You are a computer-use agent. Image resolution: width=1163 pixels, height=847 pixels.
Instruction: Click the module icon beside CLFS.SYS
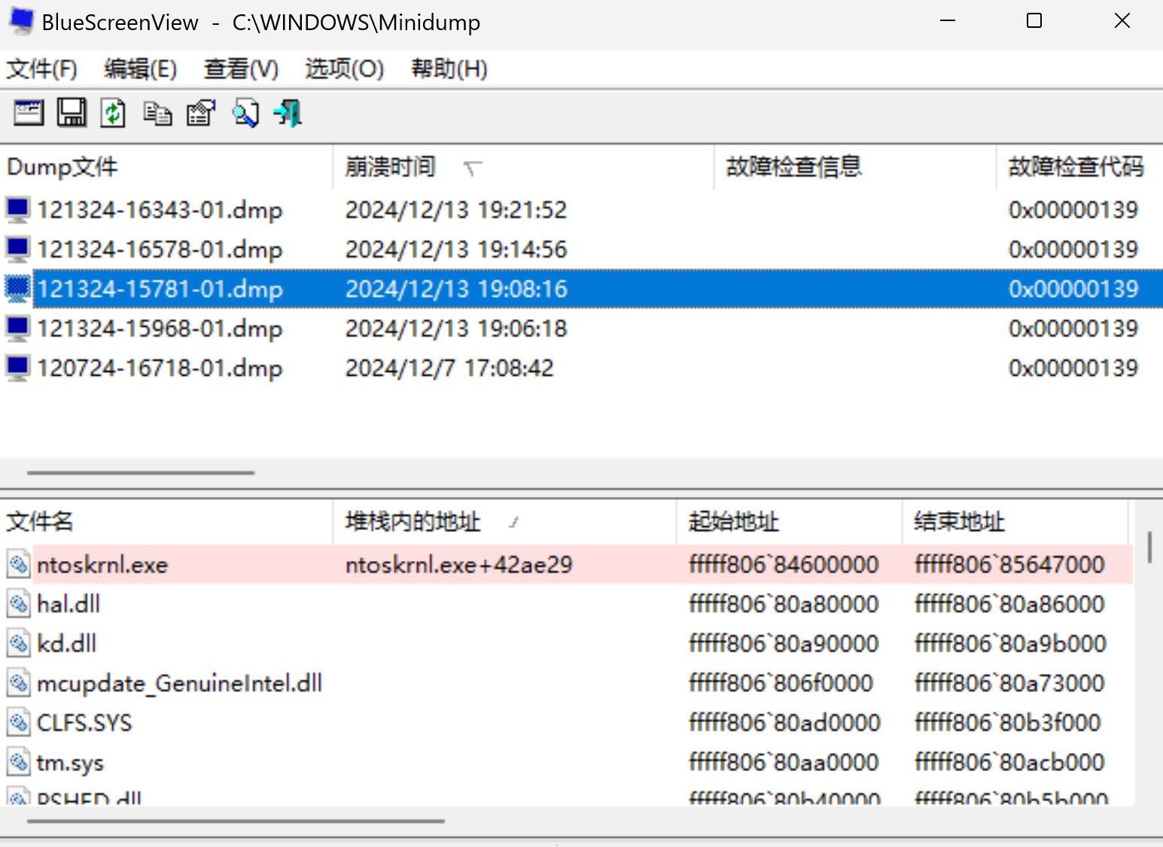[x=17, y=722]
